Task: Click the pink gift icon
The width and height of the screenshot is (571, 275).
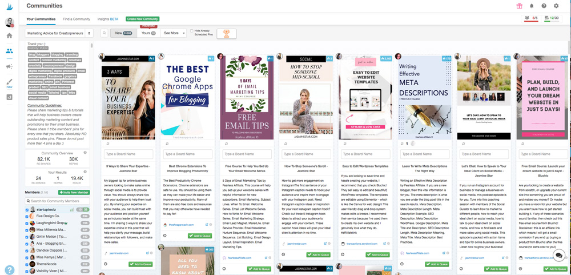Action: point(519,6)
